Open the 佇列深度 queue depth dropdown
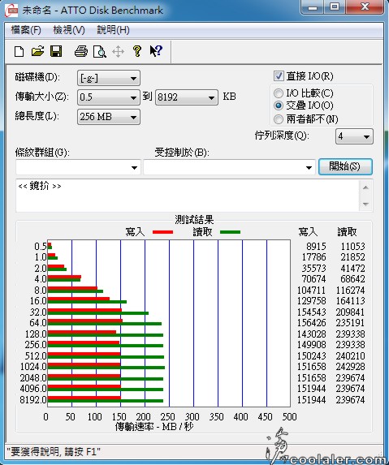The width and height of the screenshot is (389, 465). point(354,136)
